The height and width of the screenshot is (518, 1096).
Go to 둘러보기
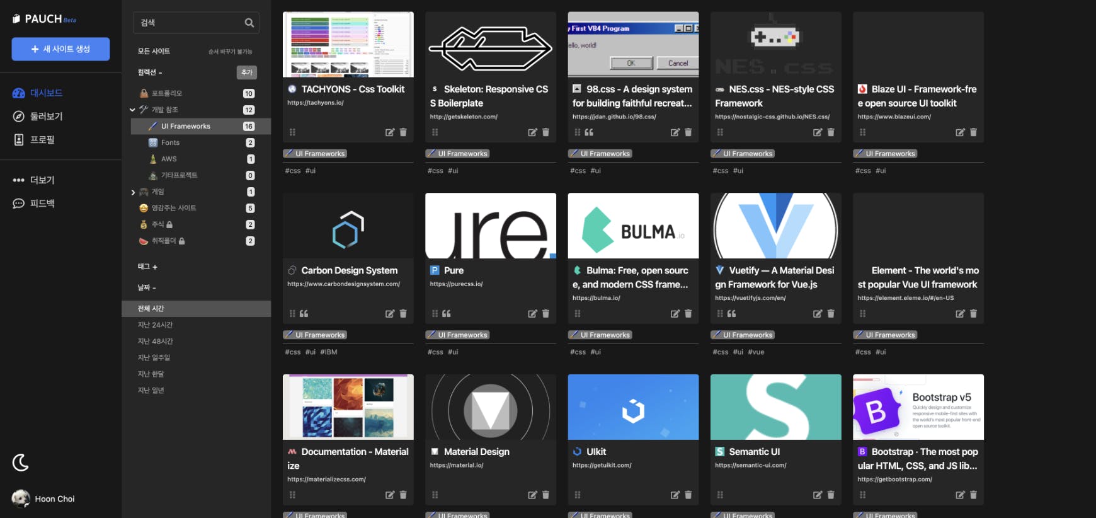tap(38, 117)
